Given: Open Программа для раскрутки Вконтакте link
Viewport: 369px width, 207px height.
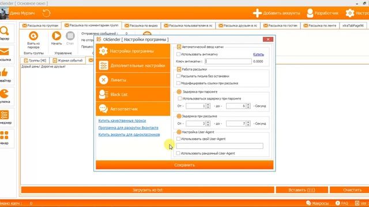Looking at the screenshot, I should tap(128, 128).
